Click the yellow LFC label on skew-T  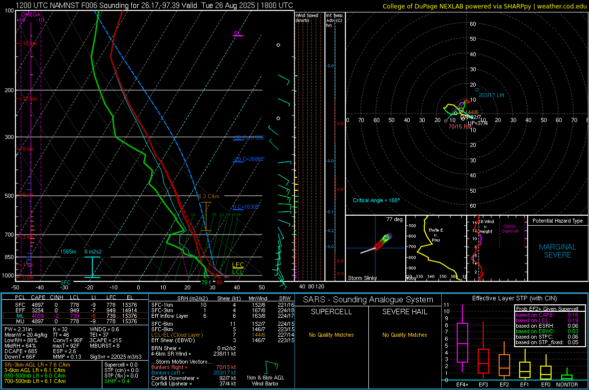(238, 265)
